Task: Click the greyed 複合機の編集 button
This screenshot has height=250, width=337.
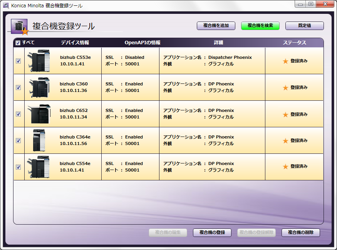Action: [168, 232]
